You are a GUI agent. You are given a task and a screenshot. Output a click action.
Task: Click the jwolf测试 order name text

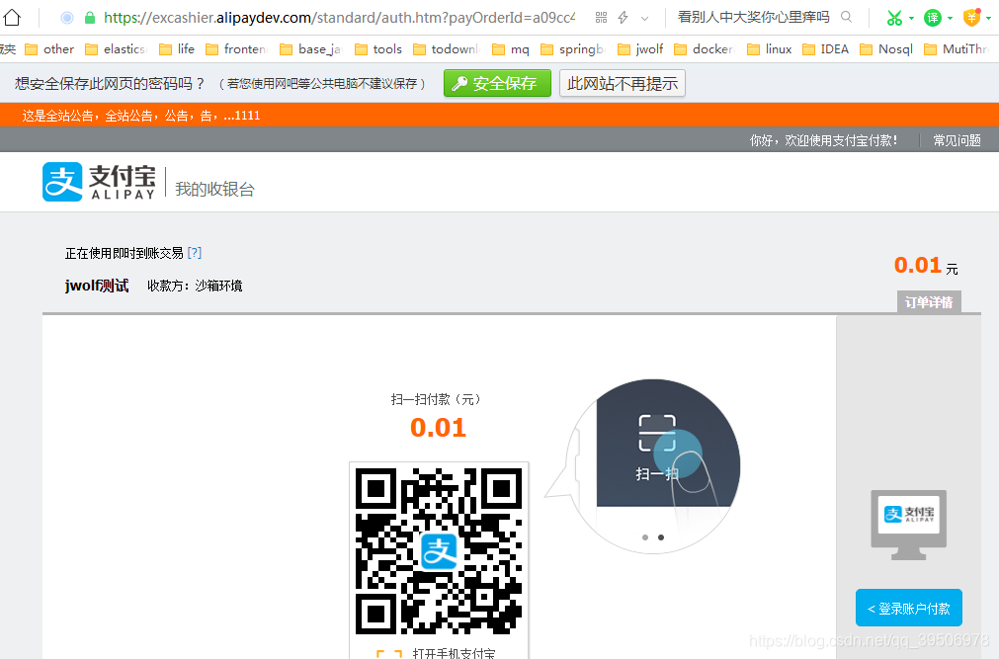click(97, 286)
